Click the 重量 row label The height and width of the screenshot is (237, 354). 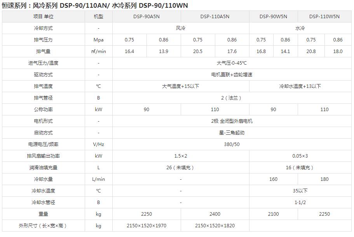[x=44, y=214]
